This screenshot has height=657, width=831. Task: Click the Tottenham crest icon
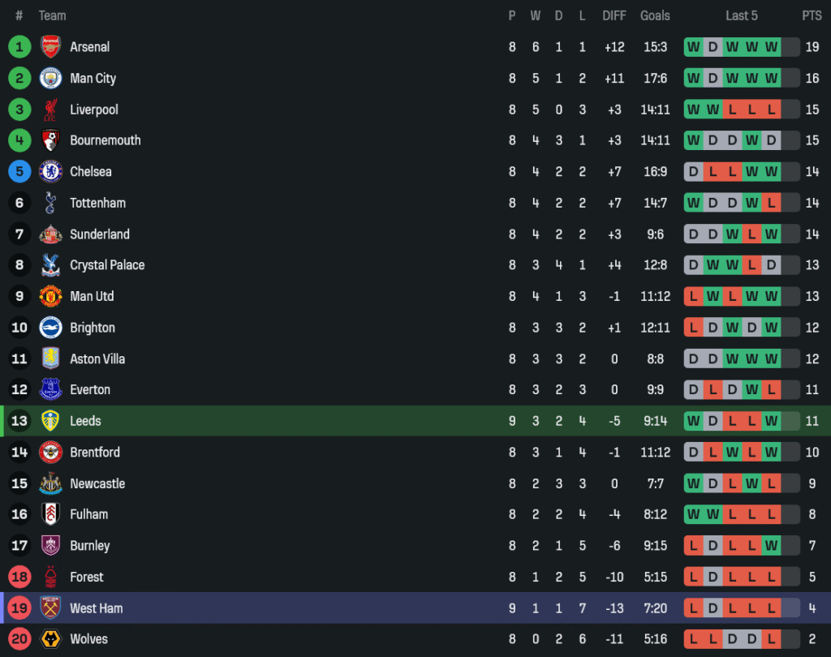pos(50,203)
